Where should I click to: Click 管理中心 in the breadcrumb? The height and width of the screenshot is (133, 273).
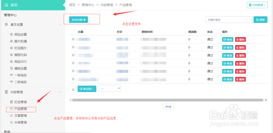pos(88,5)
